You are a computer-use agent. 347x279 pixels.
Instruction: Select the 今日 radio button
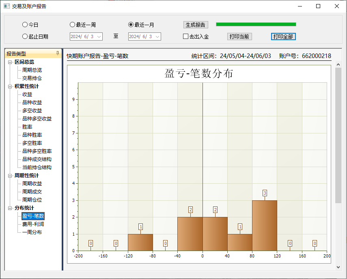pos(25,25)
